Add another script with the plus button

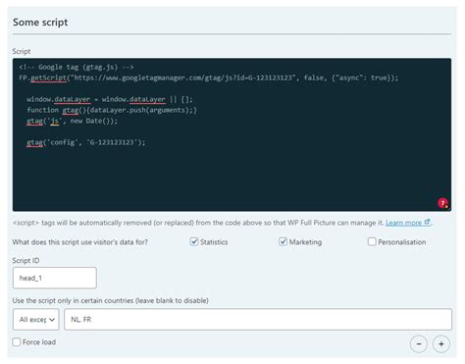pos(441,344)
